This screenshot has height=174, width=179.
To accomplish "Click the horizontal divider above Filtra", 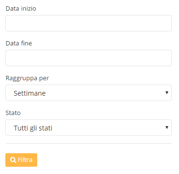I will click(89, 143).
